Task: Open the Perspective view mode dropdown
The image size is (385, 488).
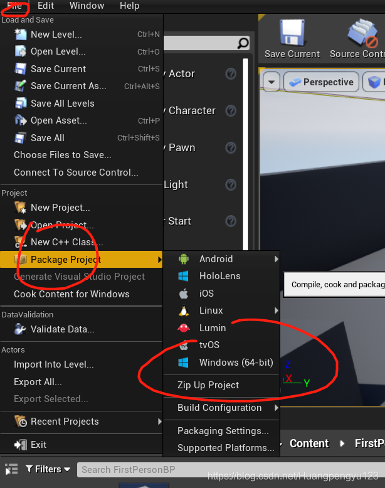Action: click(x=321, y=82)
